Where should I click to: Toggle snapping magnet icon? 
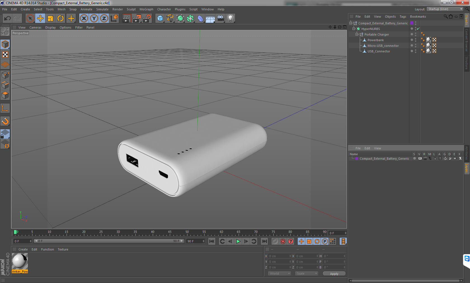click(5, 121)
